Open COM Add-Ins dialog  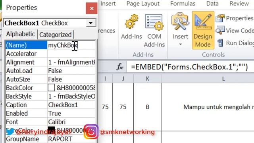tap(154, 31)
